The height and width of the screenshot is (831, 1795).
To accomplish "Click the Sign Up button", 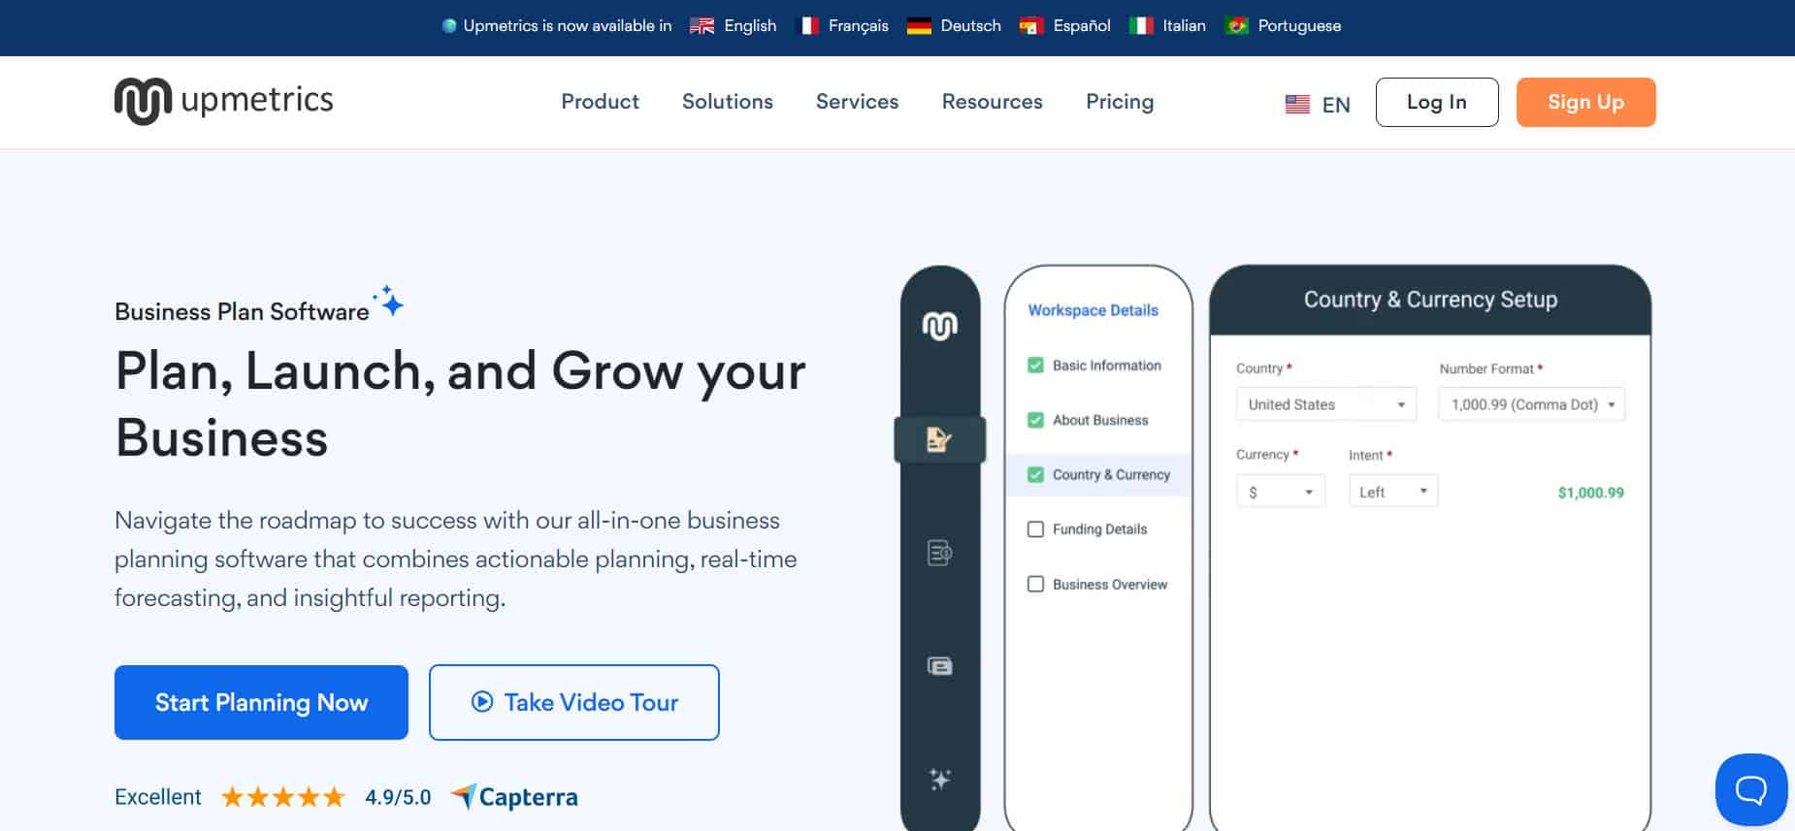I will pyautogui.click(x=1585, y=102).
